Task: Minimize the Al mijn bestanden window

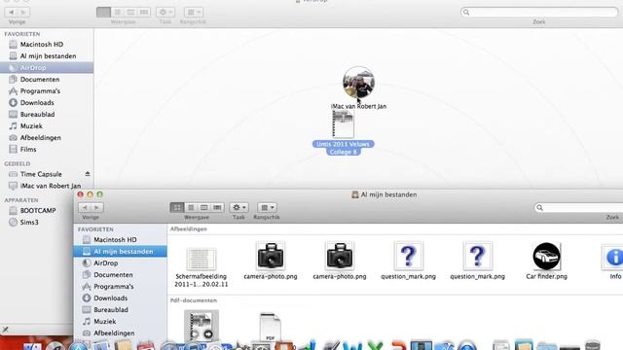Action: point(90,194)
